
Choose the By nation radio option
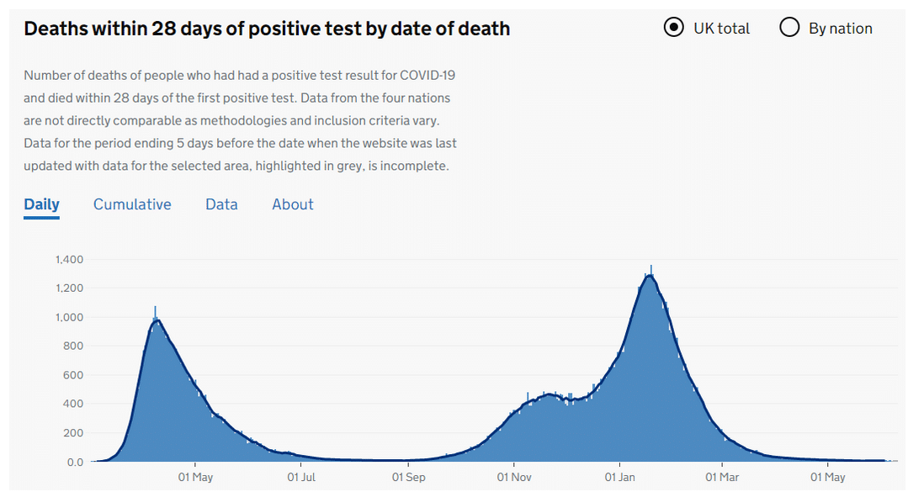point(789,28)
